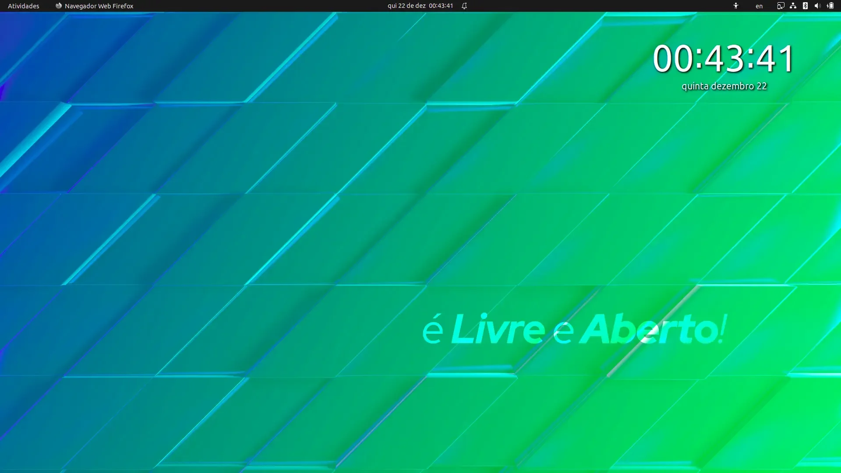This screenshot has width=841, height=473.
Task: Click the volume speaker icon
Action: click(x=817, y=6)
